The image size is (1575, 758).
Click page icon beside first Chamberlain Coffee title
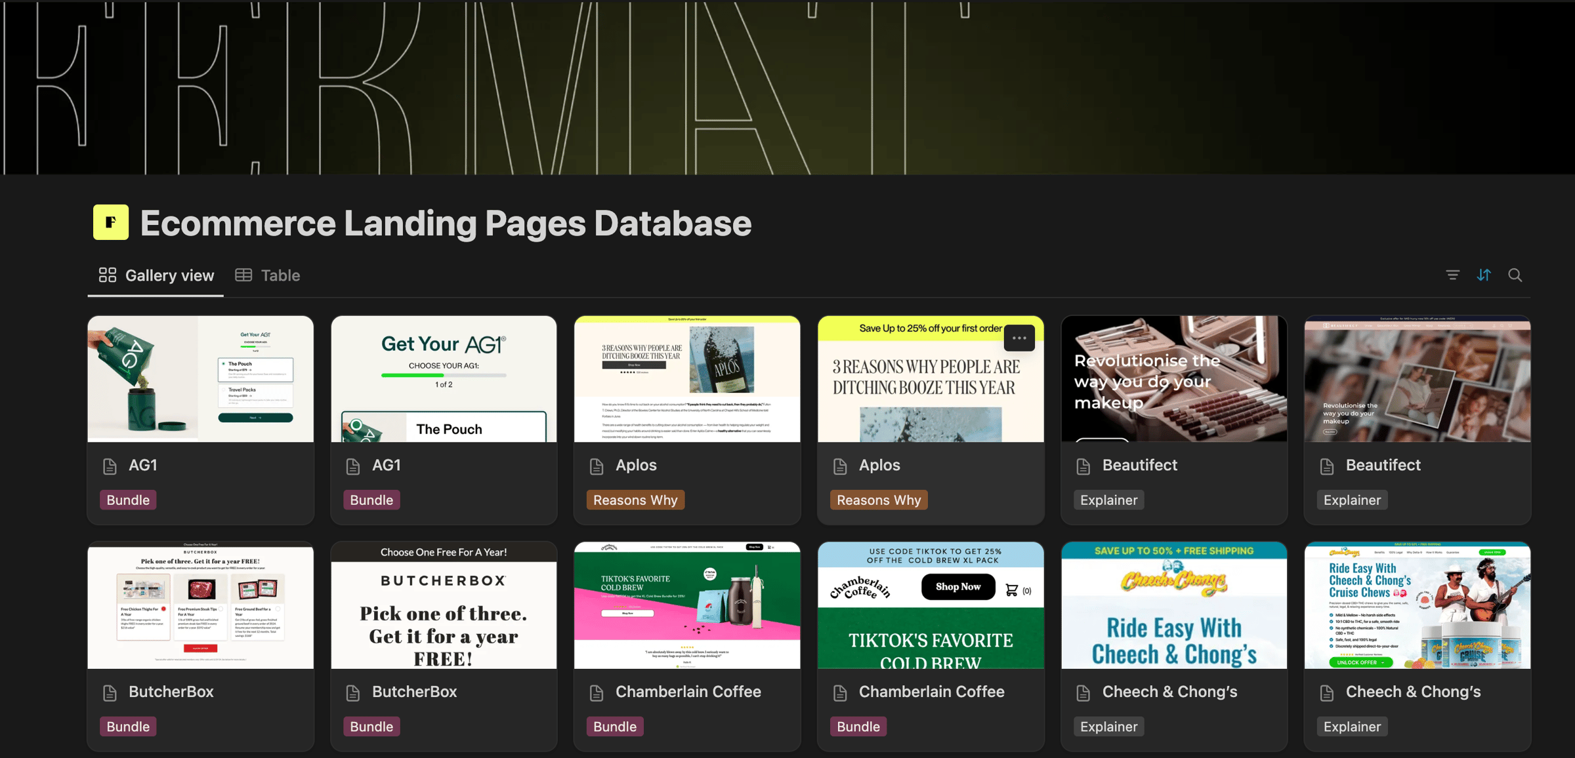point(597,692)
